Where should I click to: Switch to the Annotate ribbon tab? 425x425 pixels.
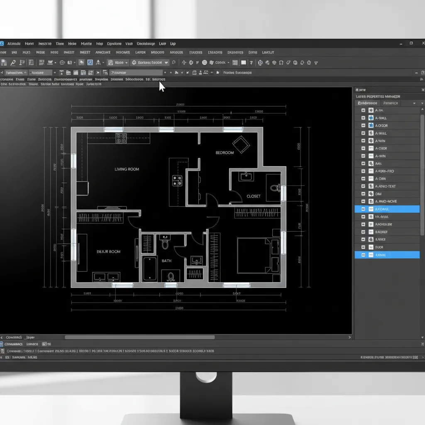(103, 53)
